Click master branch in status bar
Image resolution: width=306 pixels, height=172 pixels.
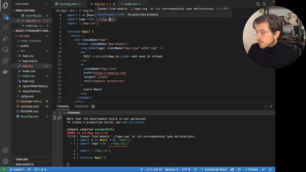pos(17,169)
